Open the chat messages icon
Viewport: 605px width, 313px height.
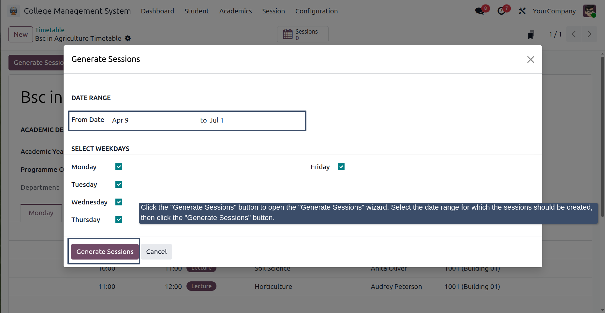(x=480, y=11)
